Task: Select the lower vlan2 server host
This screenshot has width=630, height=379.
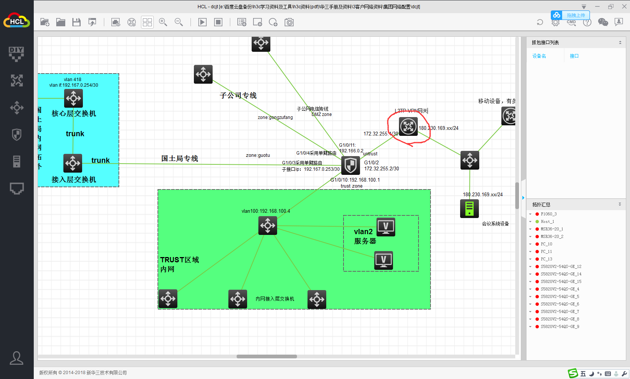Action: tap(384, 260)
